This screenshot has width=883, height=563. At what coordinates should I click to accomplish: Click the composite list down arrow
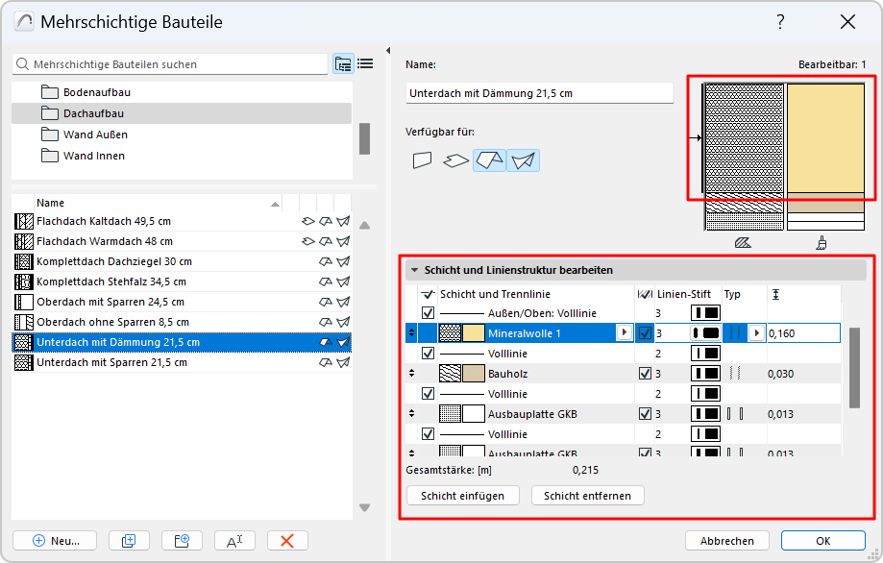tap(365, 508)
